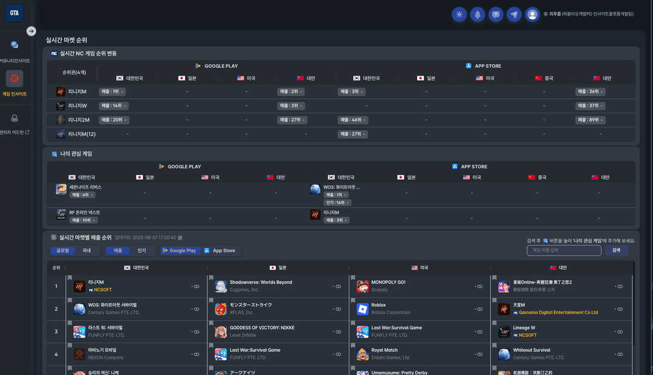Image resolution: width=653 pixels, height=375 pixels.
Task: Expand 리니지M Google Play Korea 매출 1위 badge
Action: point(113,92)
